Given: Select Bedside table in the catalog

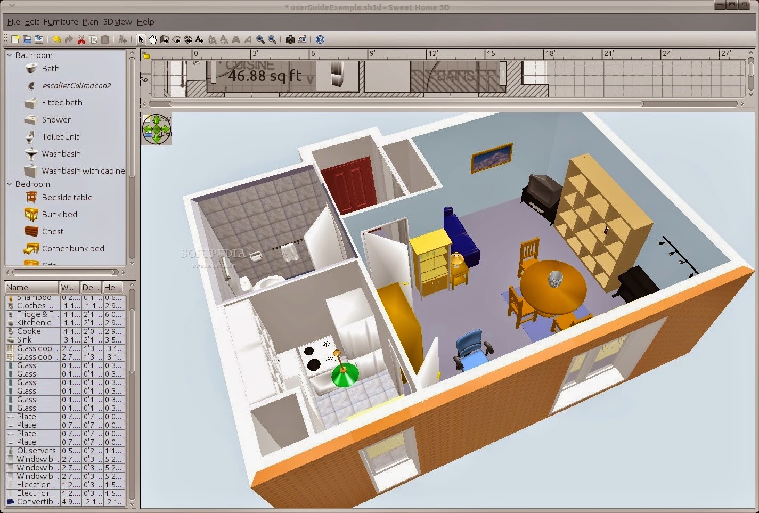Looking at the screenshot, I should tap(67, 198).
